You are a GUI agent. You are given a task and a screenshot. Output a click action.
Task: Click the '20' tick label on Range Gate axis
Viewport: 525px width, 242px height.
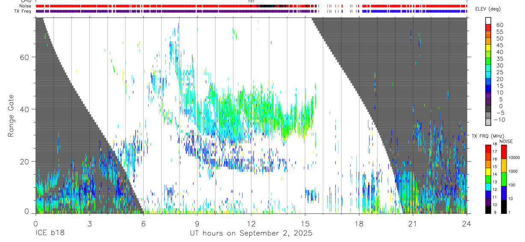coord(24,161)
